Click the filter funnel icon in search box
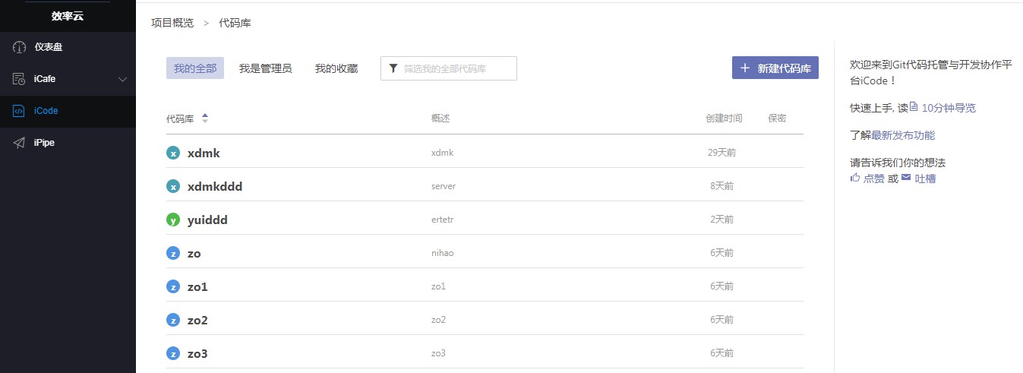1023x373 pixels. (x=393, y=68)
